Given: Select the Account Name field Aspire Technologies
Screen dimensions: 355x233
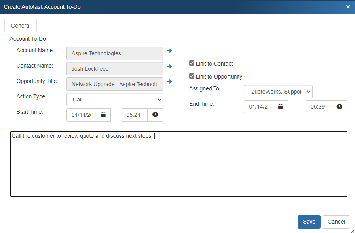Looking at the screenshot, I should [115, 53].
